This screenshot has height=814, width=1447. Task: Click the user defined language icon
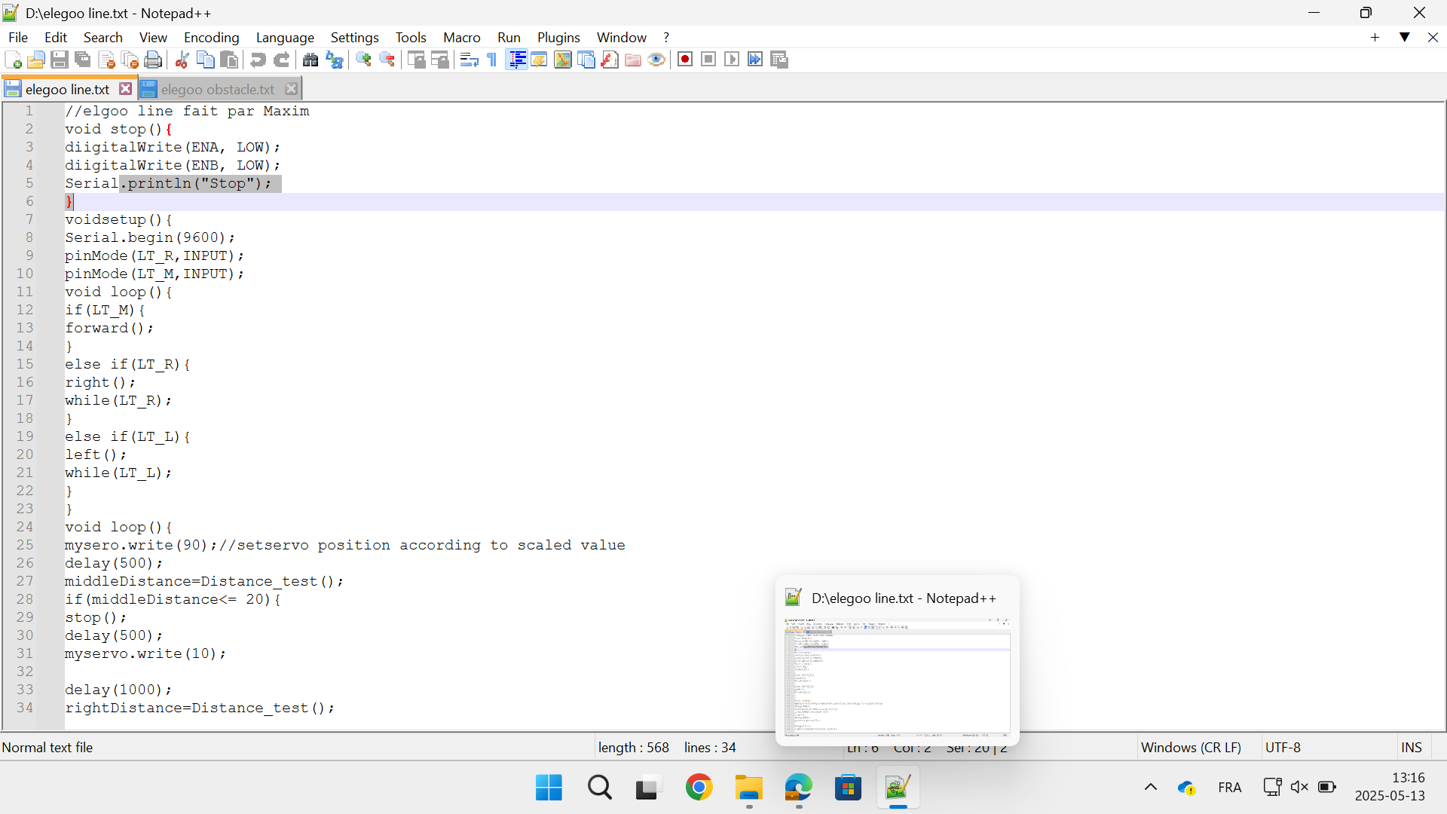coord(539,60)
